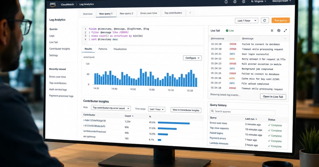Click Open in Live Tail button
The width and height of the screenshot is (319, 167).
click(273, 97)
